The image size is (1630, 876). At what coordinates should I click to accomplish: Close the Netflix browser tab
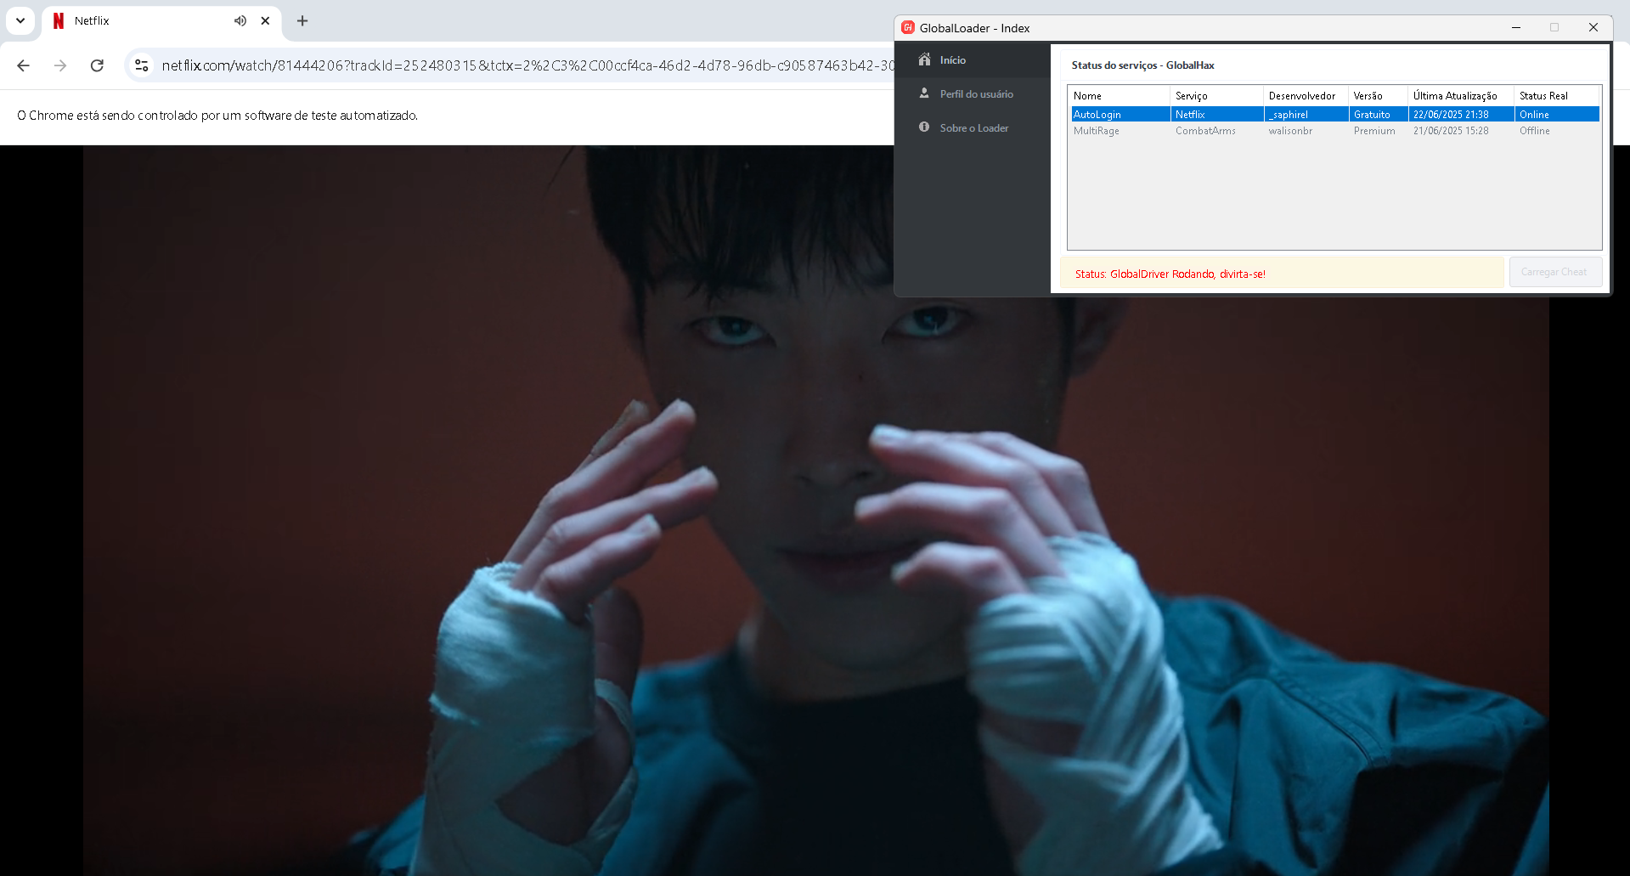265,20
